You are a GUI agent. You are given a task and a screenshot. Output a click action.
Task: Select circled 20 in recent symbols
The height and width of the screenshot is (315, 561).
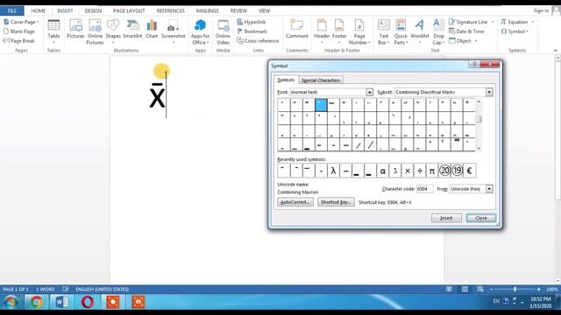tap(444, 171)
